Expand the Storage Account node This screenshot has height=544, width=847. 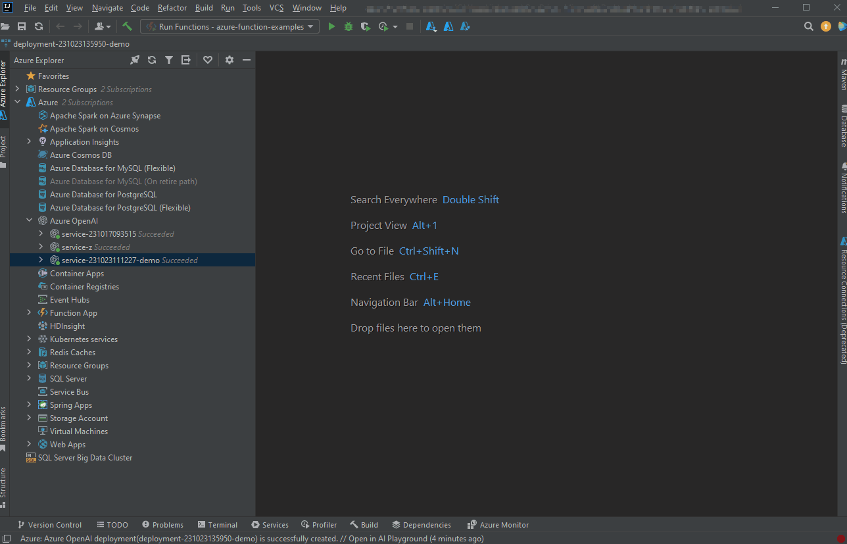(x=29, y=418)
